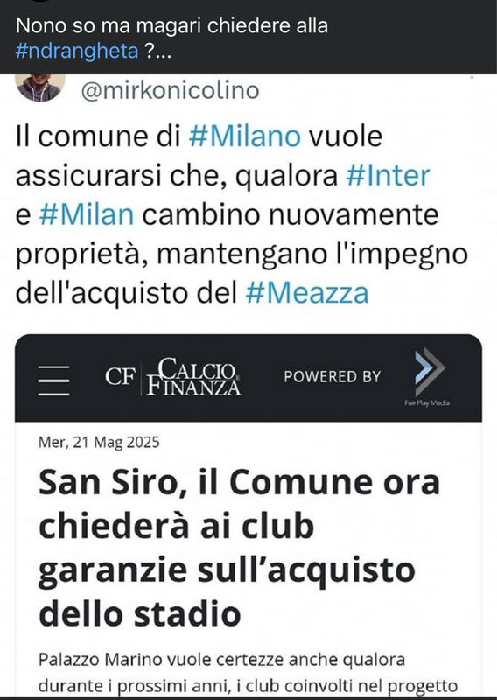Click the Fair Play Media caption text
The height and width of the screenshot is (700, 497).
tap(427, 403)
